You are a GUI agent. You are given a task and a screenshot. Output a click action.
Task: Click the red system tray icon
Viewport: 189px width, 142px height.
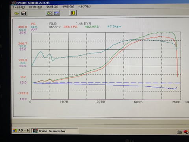tap(186, 132)
